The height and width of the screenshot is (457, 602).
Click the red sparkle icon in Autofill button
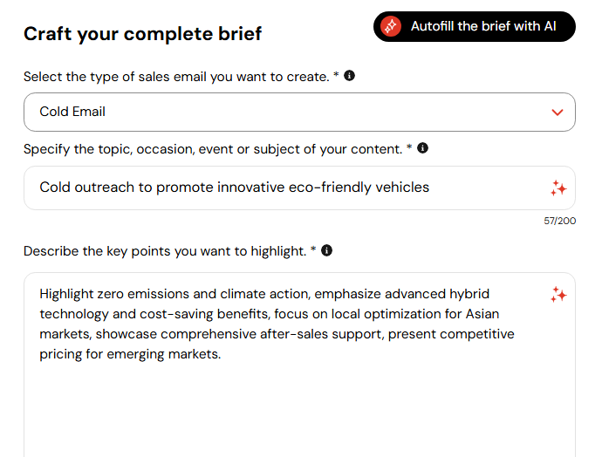click(x=391, y=26)
